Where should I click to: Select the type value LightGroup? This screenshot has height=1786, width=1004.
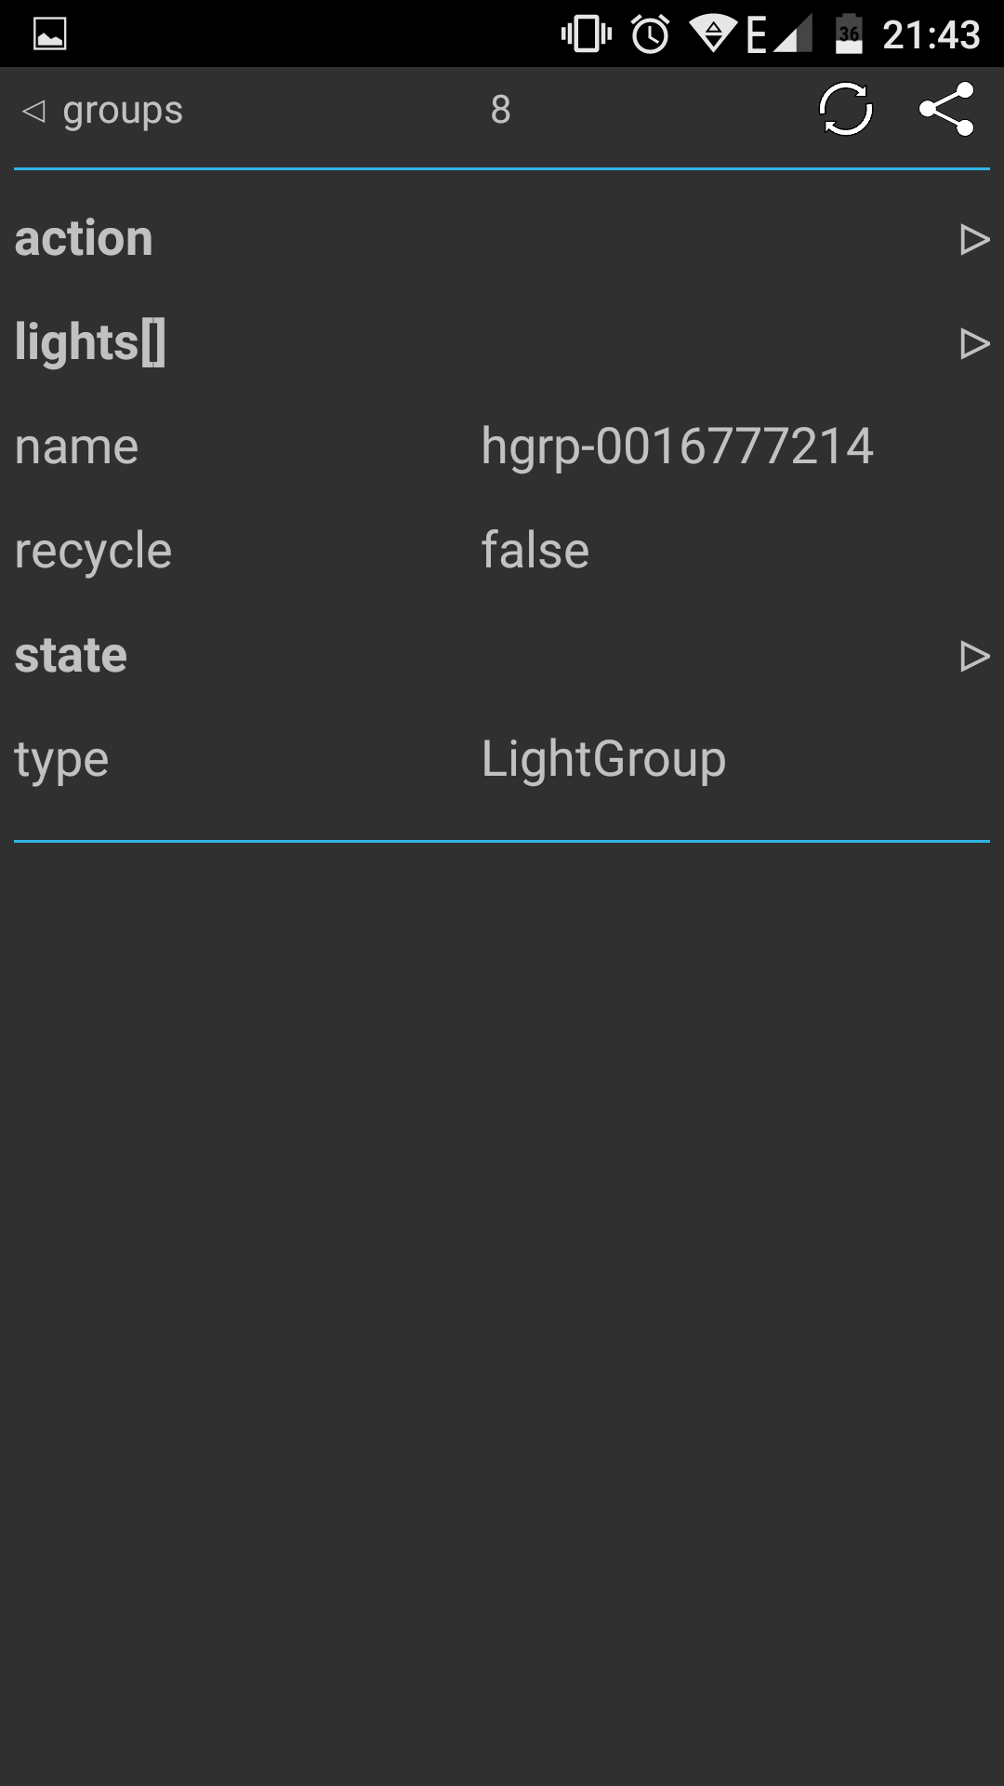(x=603, y=760)
